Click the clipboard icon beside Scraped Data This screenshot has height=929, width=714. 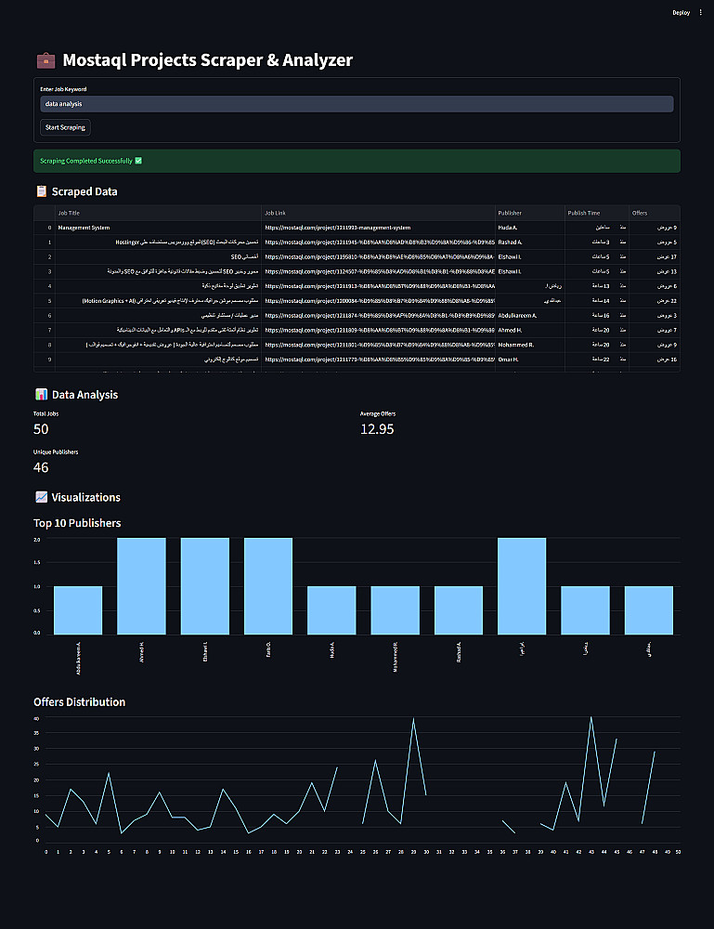click(x=42, y=191)
